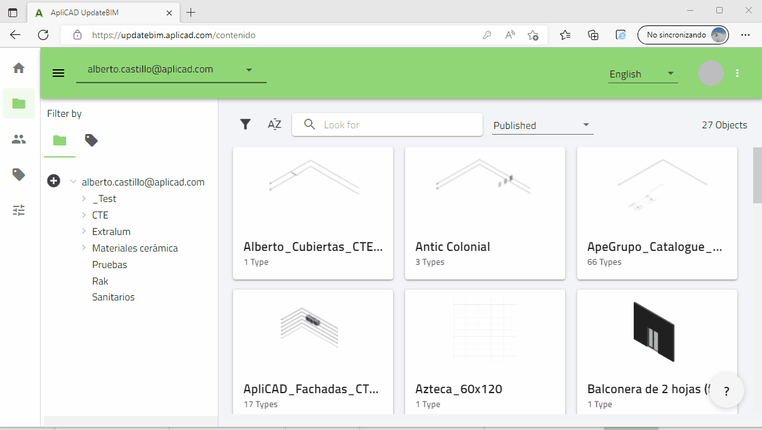Switch to the folder filter tab

tap(60, 140)
